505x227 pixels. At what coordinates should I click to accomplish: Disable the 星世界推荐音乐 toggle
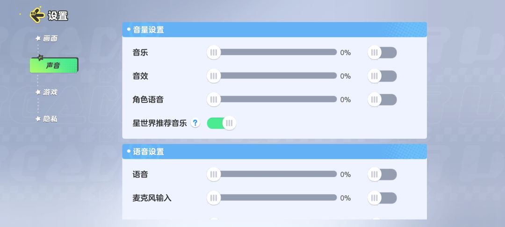click(x=222, y=123)
